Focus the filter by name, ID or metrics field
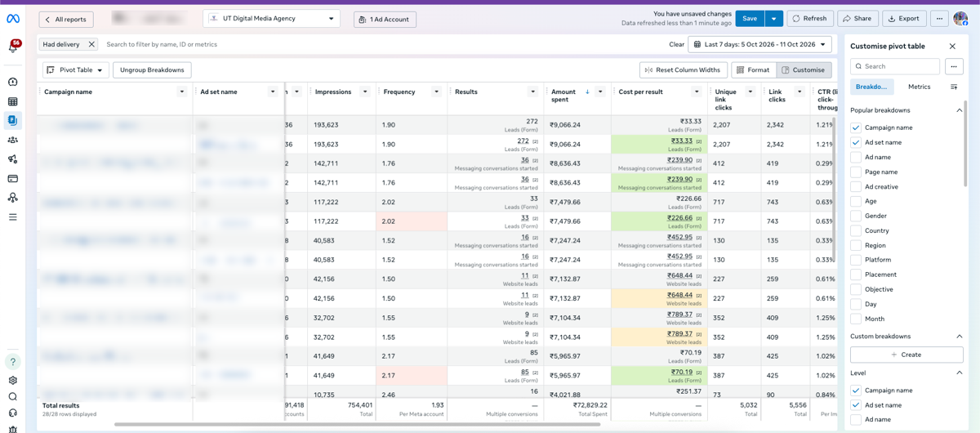 384,44
